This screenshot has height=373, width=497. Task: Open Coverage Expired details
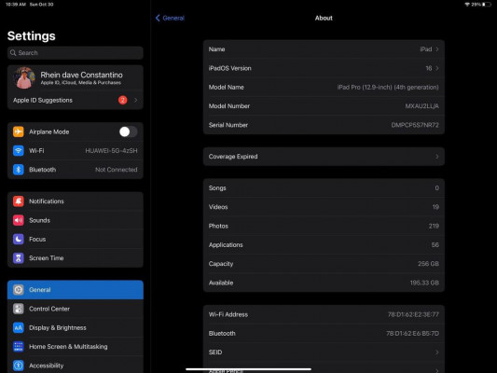(x=324, y=157)
